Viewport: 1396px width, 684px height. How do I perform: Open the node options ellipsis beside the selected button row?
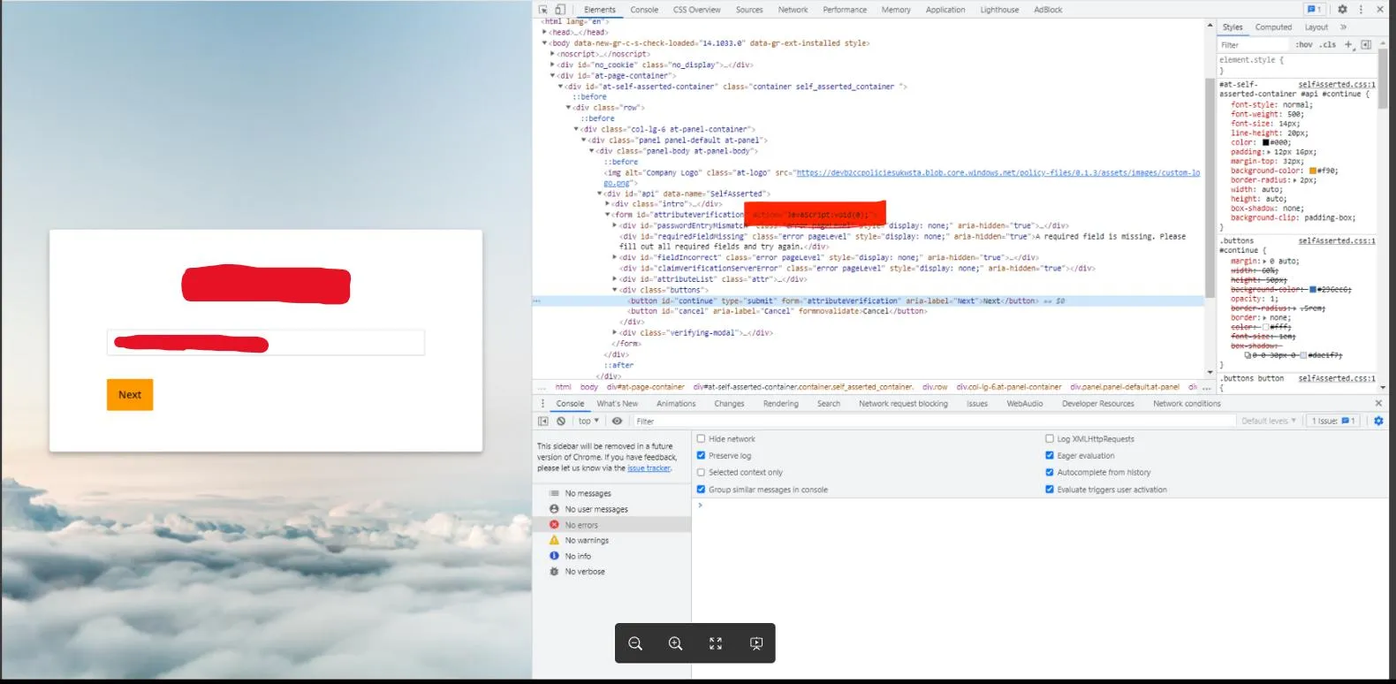[x=537, y=301]
